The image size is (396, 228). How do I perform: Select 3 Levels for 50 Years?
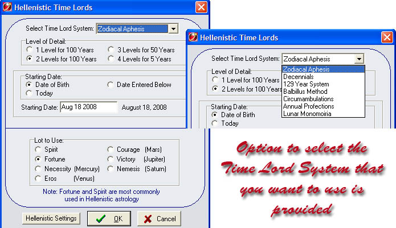click(111, 50)
